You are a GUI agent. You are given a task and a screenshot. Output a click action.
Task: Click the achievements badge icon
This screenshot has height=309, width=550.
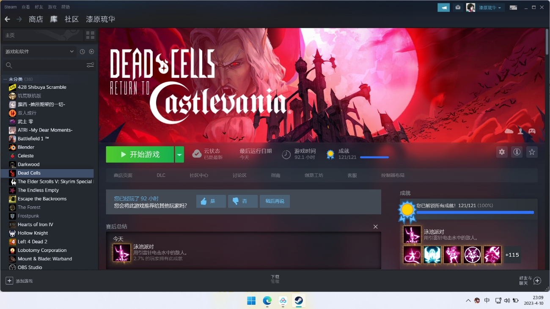[330, 155]
